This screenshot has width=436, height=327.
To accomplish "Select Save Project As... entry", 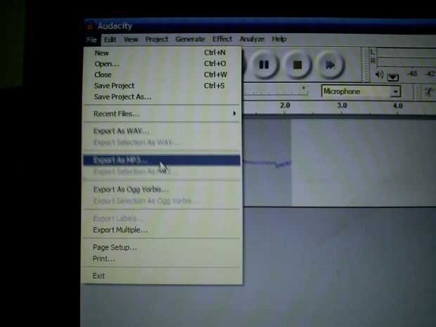I will [162, 97].
